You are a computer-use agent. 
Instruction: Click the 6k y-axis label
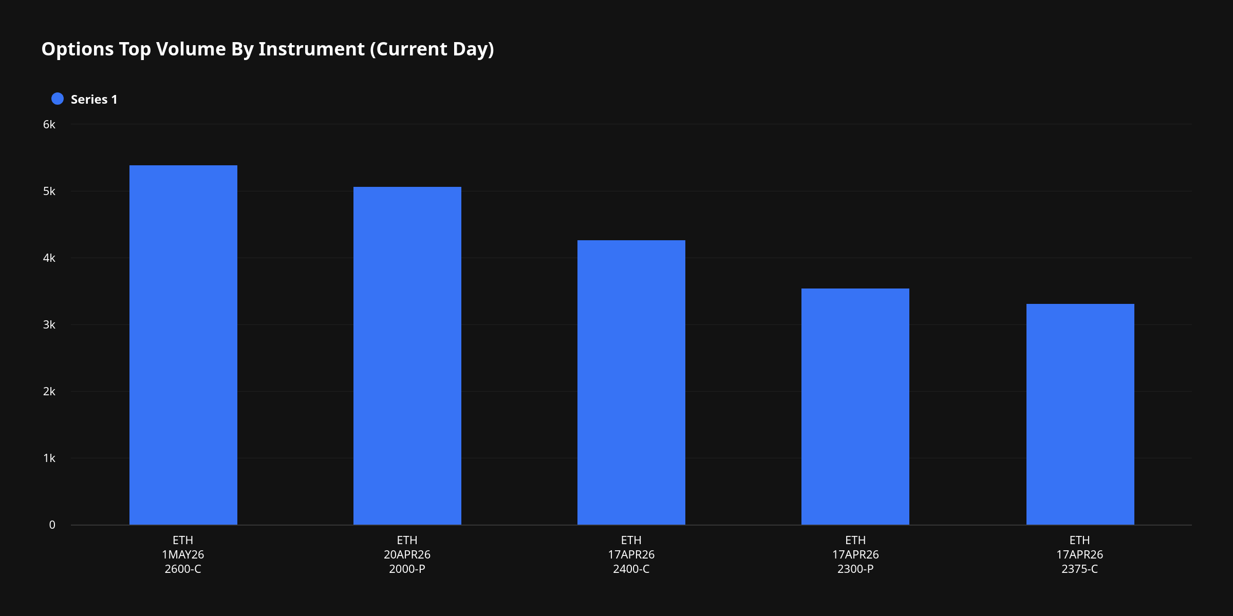pos(49,124)
